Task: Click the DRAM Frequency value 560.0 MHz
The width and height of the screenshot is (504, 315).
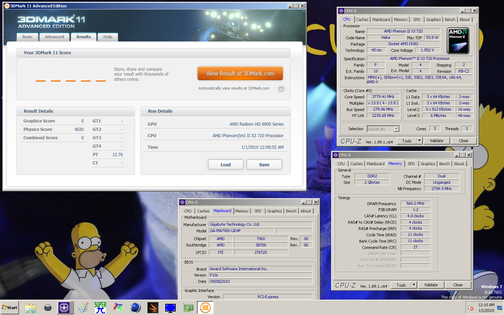Action: [x=415, y=203]
